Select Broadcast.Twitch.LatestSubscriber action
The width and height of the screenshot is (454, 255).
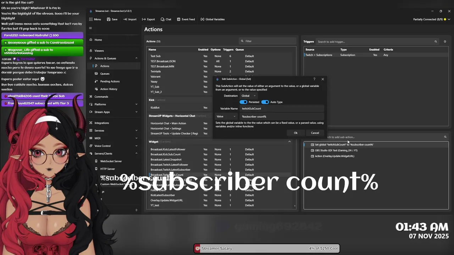221,170
